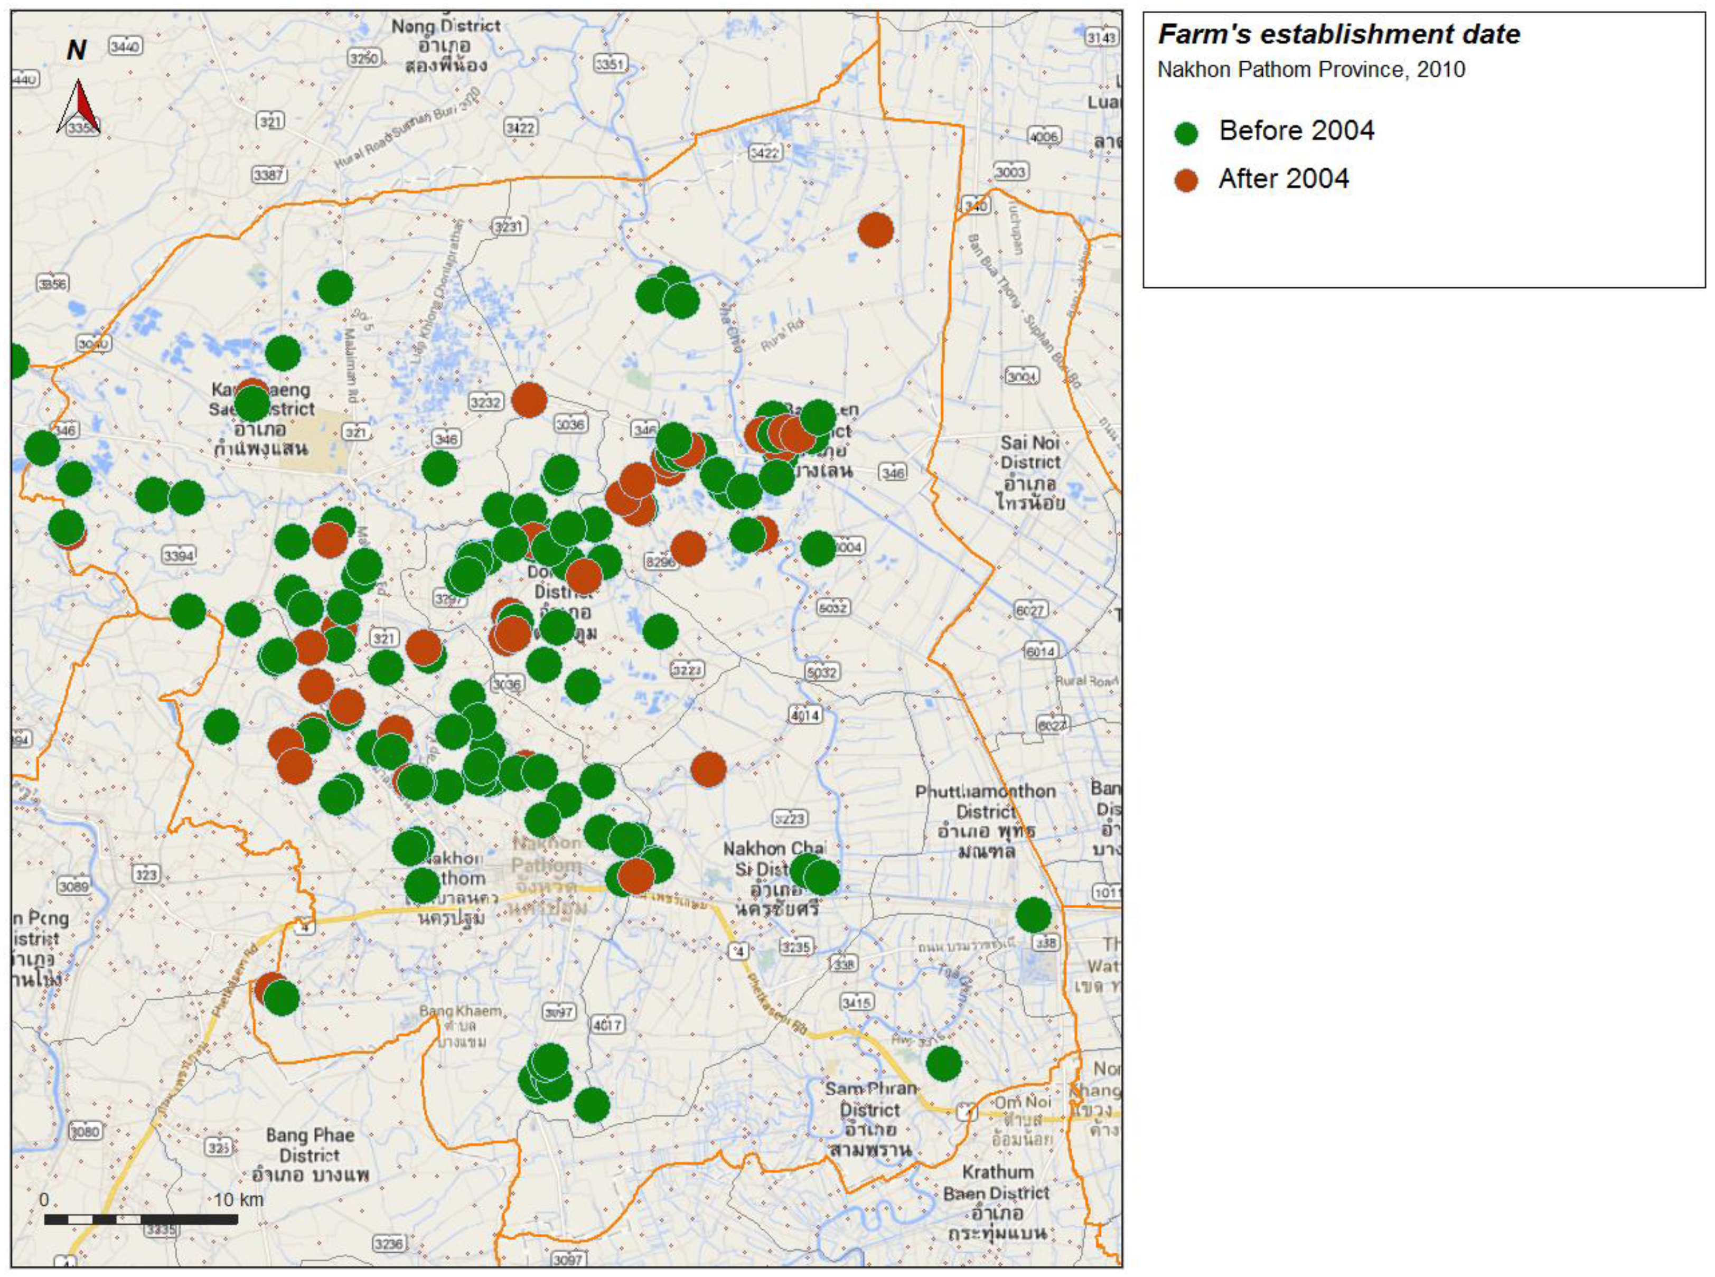Select the Farm's establishment date legend title
The height and width of the screenshot is (1277, 1715).
(x=1338, y=35)
